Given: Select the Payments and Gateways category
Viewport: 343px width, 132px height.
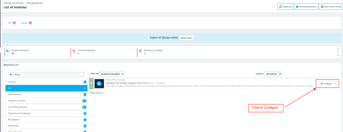Looking at the screenshot, I should 46,113.
